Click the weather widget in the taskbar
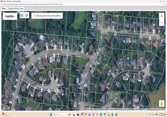The image size is (167, 117). [6, 114]
